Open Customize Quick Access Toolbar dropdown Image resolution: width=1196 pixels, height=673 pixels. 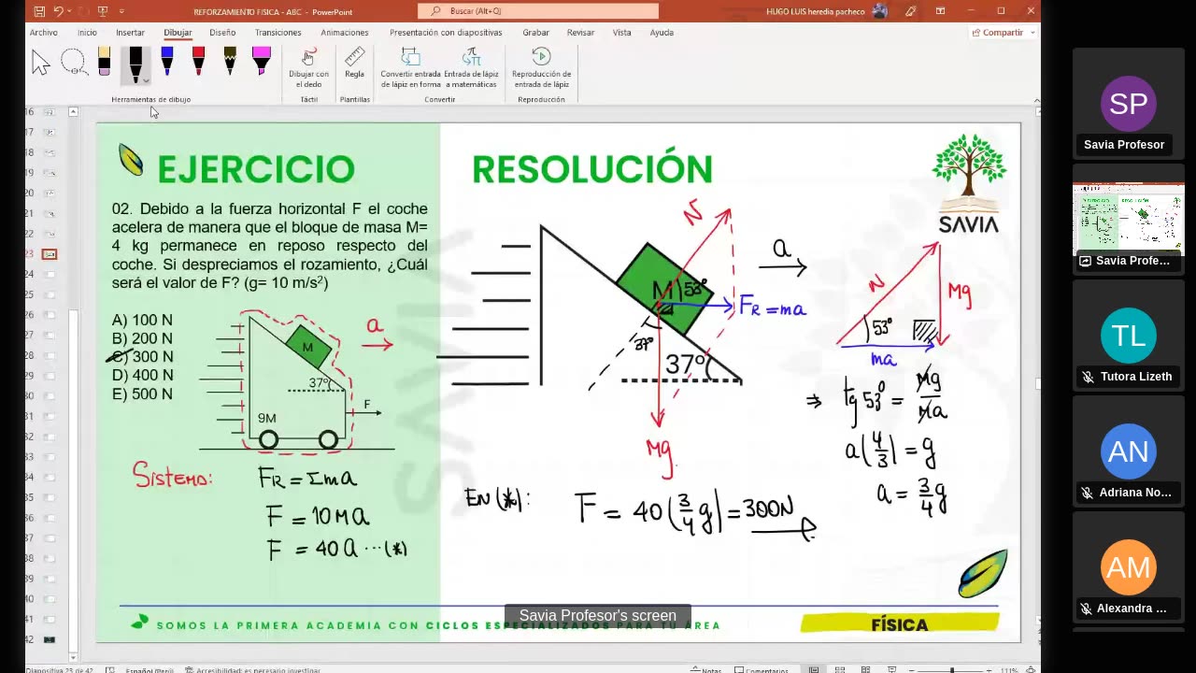pos(122,11)
